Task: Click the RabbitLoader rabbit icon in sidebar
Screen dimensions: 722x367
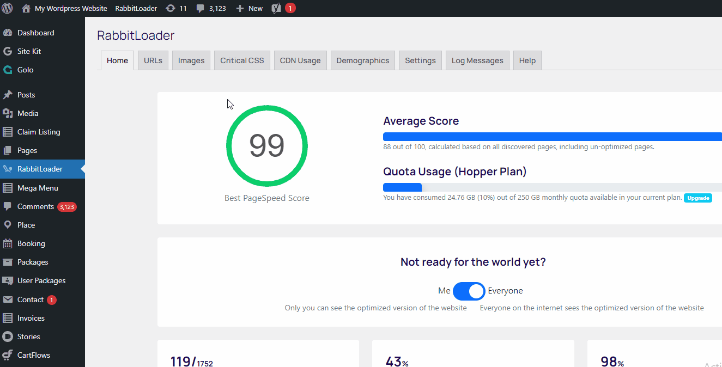Action: pyautogui.click(x=8, y=169)
